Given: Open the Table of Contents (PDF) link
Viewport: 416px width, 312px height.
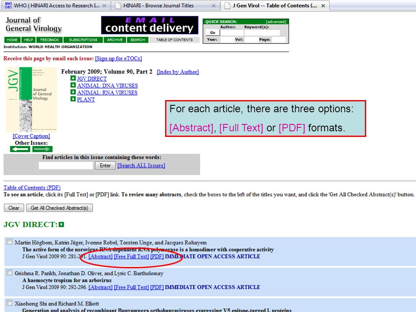Looking at the screenshot, I should pos(32,188).
